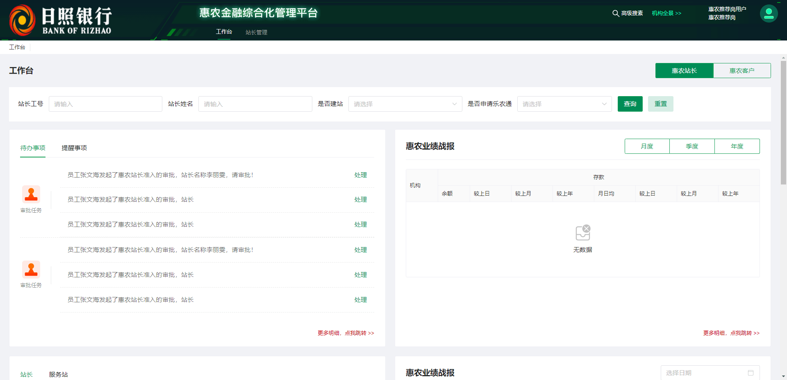787x380 pixels.
Task: Open the 站长管理 navigation tab
Action: 256,32
